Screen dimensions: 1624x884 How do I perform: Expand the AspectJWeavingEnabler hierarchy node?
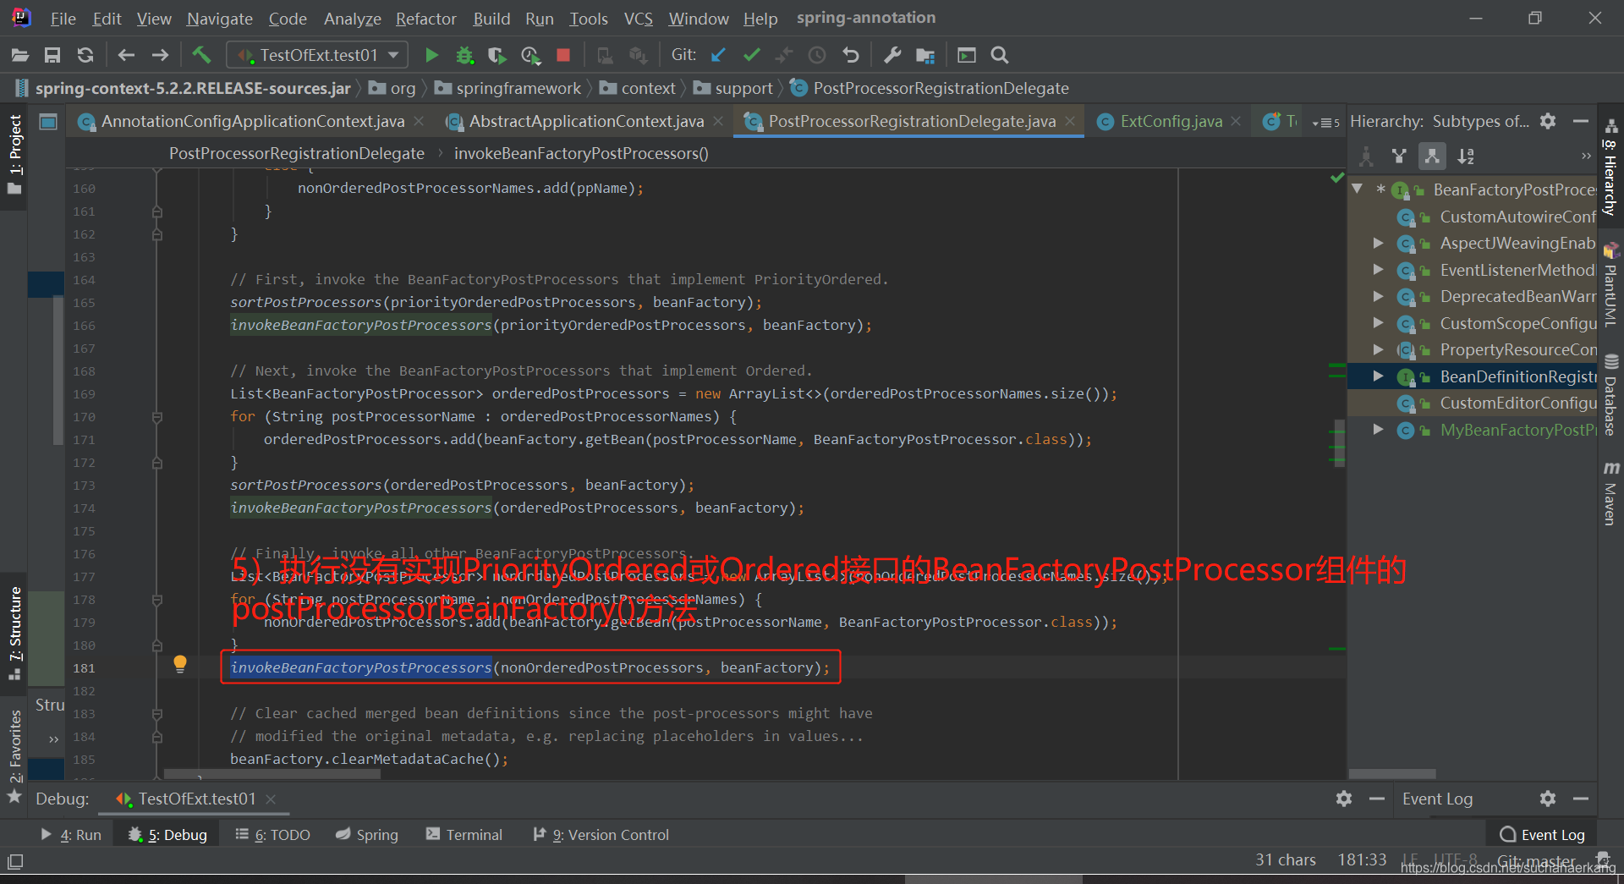(1378, 243)
